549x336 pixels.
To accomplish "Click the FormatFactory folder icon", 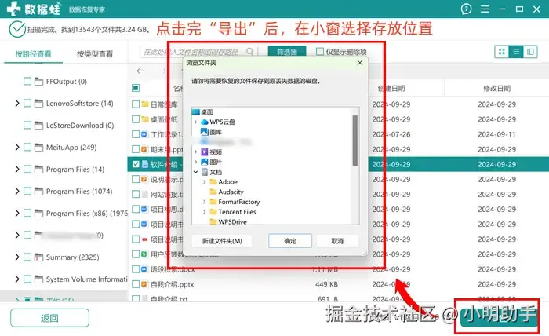I will (x=213, y=202).
